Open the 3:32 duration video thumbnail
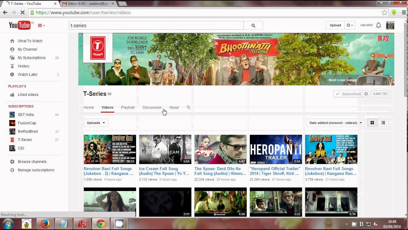 276,202
